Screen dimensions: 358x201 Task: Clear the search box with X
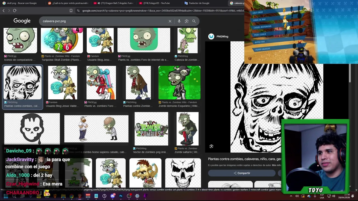(x=170, y=21)
